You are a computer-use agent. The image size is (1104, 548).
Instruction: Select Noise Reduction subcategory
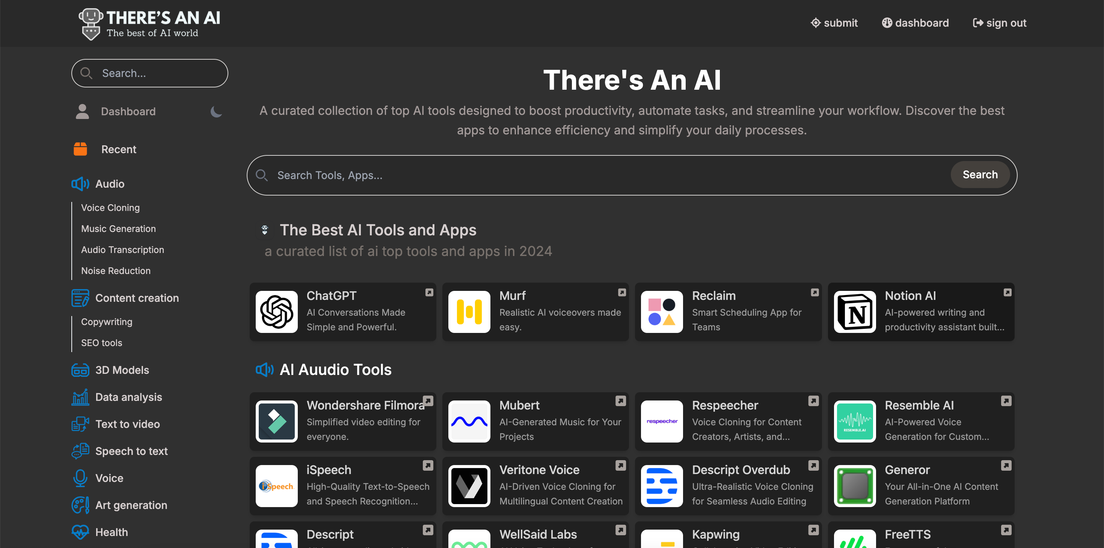click(116, 271)
